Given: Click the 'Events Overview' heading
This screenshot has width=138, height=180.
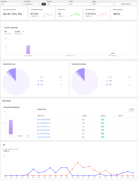Looking at the screenshot, I should pos(11,28).
